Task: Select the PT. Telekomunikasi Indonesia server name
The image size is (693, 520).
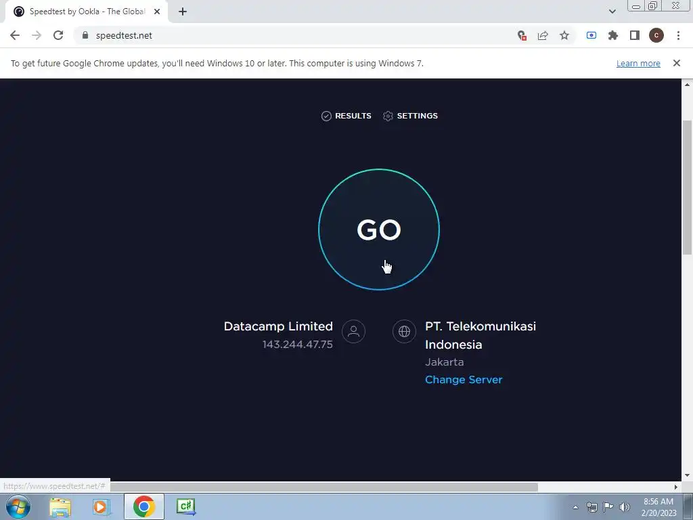Action: coord(480,335)
